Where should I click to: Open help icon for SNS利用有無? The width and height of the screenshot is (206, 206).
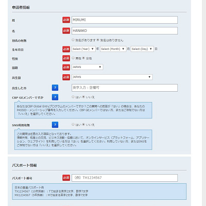tap(55, 125)
